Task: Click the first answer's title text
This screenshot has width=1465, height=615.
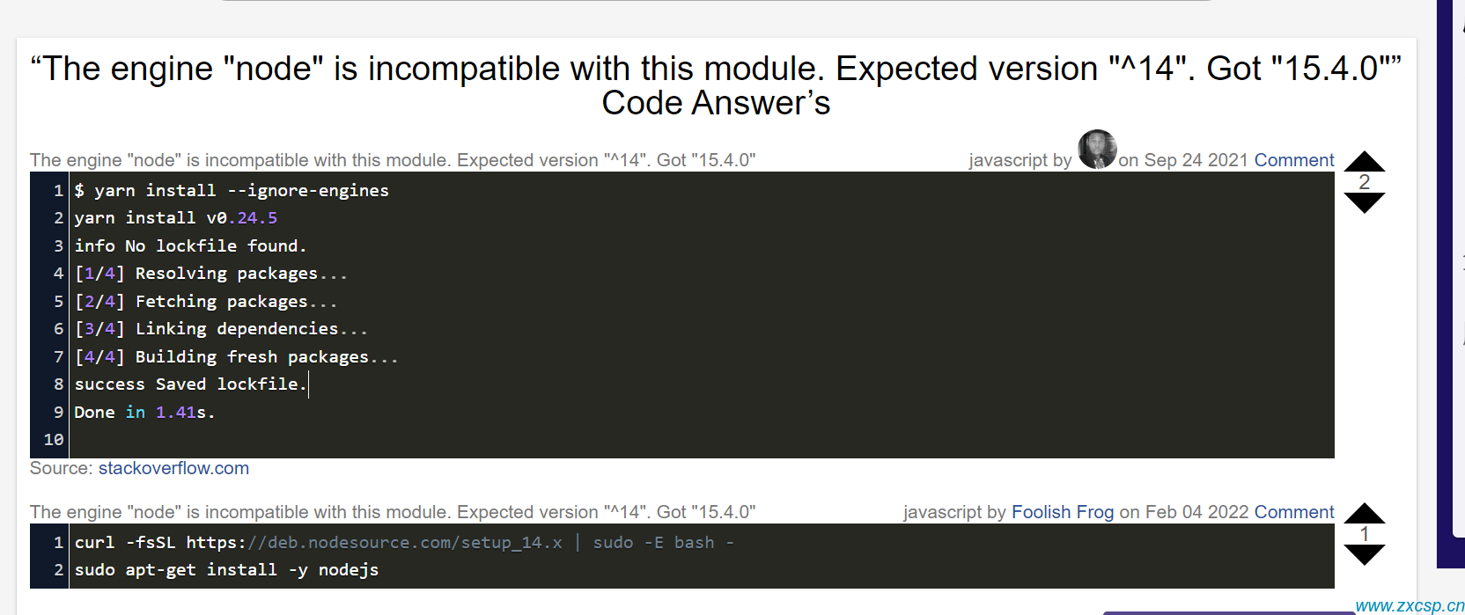Action: [x=393, y=160]
